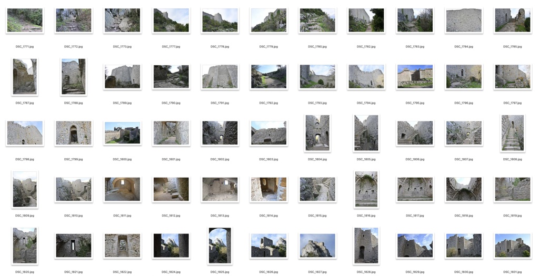539x276 pixels.
Task: Pick the DSC_1783.jpg thumbnail image
Action: pyautogui.click(x=415, y=21)
